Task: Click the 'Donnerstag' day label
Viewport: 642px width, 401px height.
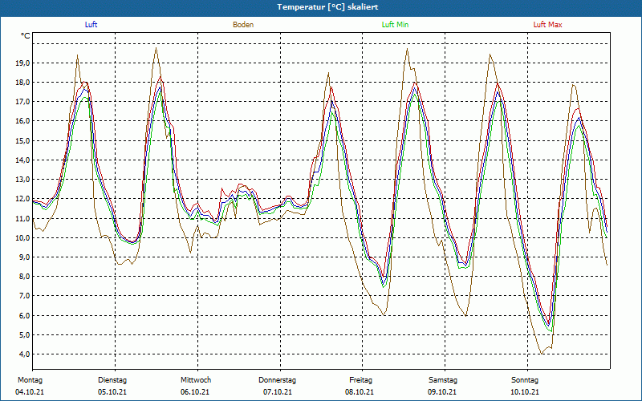Action: (277, 380)
